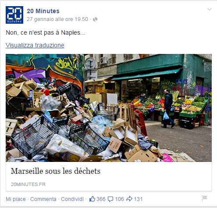This screenshot has height=208, width=217.
Task: Click the public globe privacy icon
Action: [95, 19]
